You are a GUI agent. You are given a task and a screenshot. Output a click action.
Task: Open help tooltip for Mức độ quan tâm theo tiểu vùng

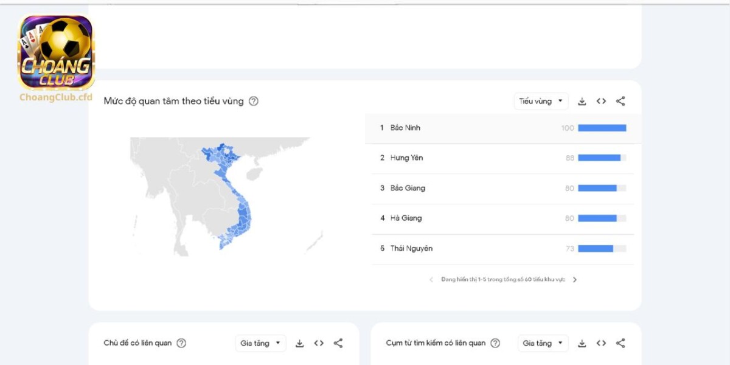[254, 101]
